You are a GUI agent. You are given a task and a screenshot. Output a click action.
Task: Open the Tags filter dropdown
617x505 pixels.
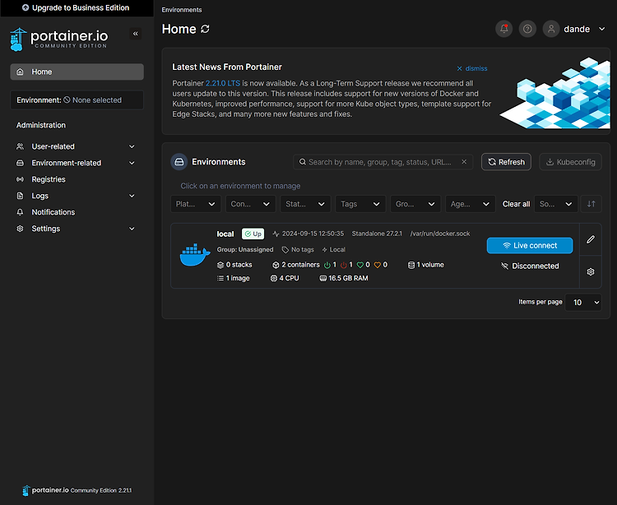(360, 204)
